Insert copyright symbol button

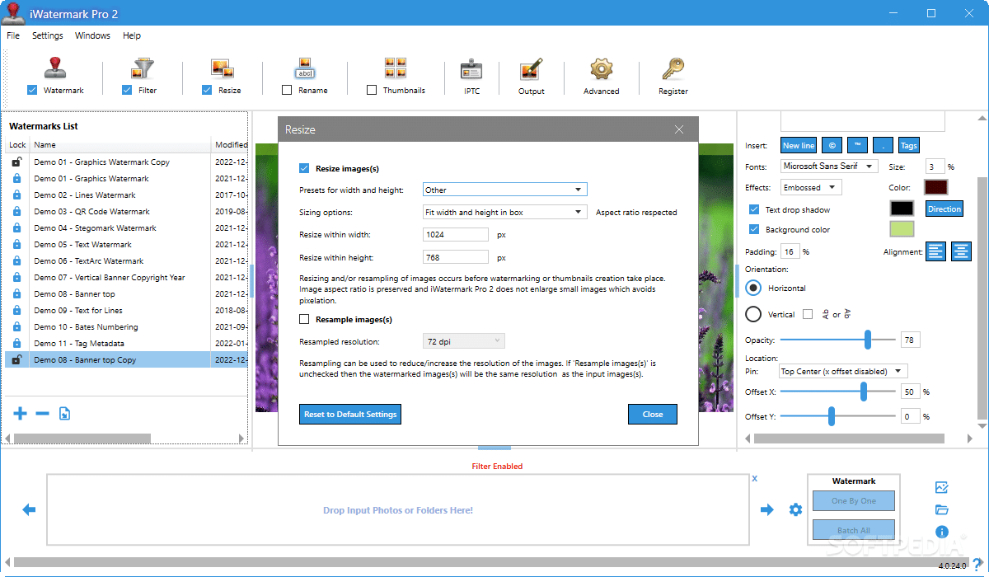[x=832, y=145]
